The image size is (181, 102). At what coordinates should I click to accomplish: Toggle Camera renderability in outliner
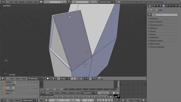(x=36, y=82)
